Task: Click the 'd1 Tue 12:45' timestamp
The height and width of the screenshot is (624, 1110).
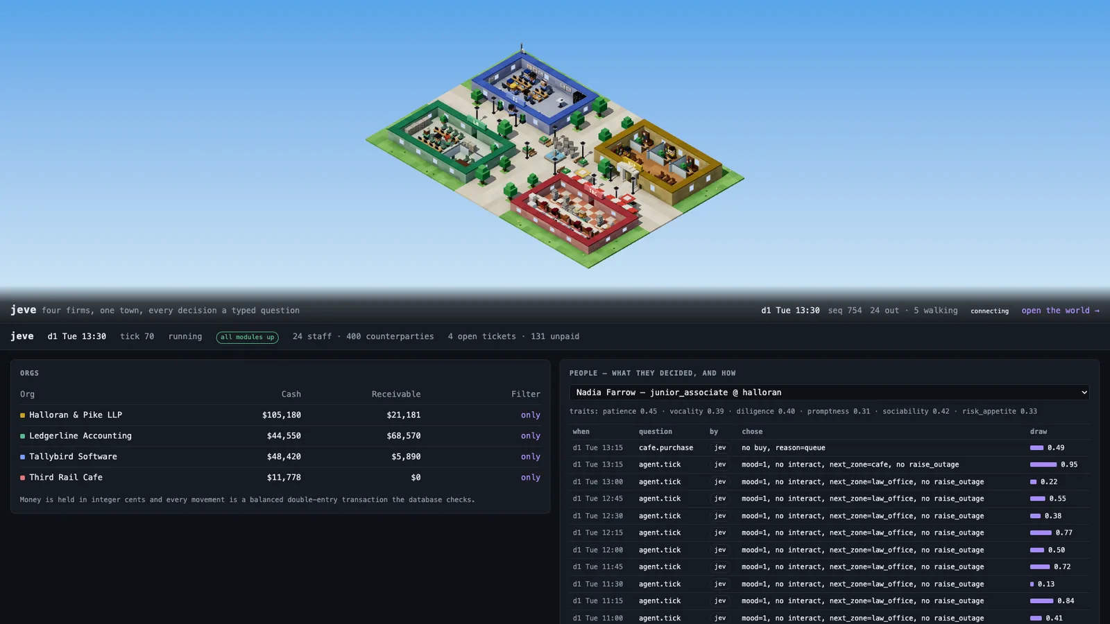Action: click(597, 499)
